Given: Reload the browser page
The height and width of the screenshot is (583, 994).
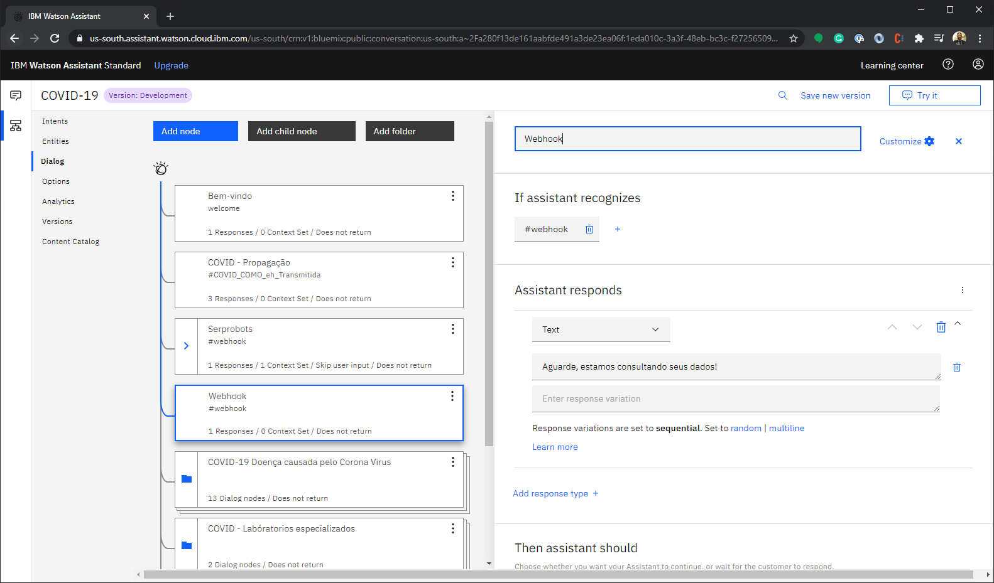Looking at the screenshot, I should 55,38.
